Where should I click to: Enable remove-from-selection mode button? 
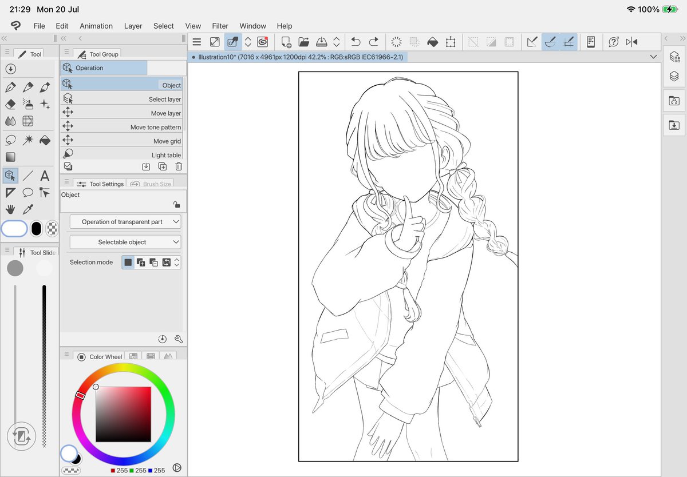pyautogui.click(x=153, y=263)
